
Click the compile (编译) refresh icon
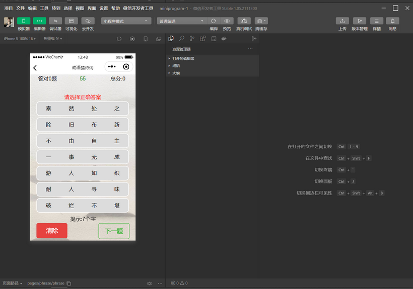point(214,21)
